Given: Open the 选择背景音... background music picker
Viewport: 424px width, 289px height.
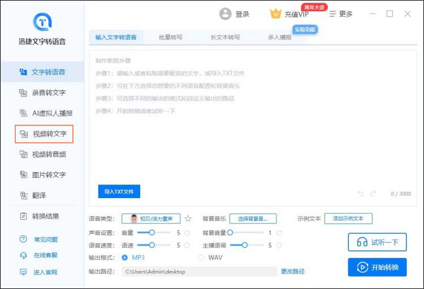Looking at the screenshot, I should pyautogui.click(x=252, y=218).
